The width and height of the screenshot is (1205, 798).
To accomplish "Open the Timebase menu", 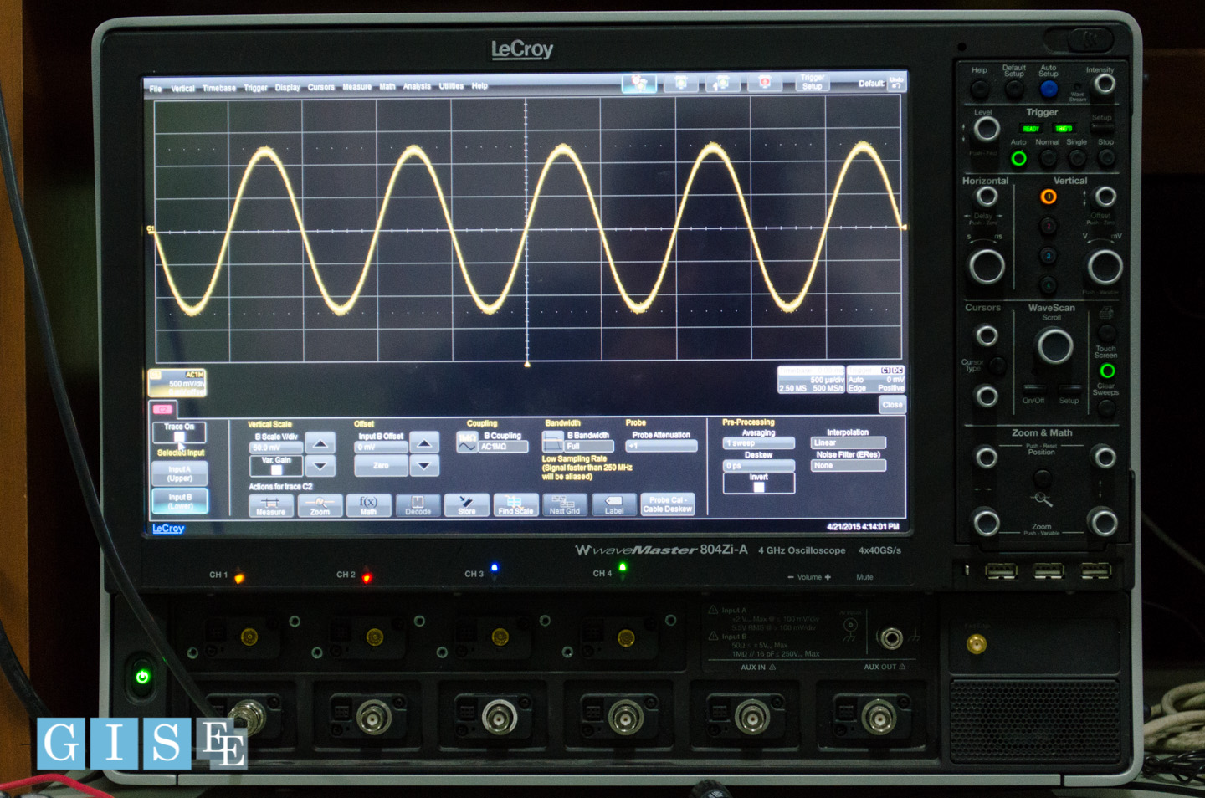I will click(219, 88).
